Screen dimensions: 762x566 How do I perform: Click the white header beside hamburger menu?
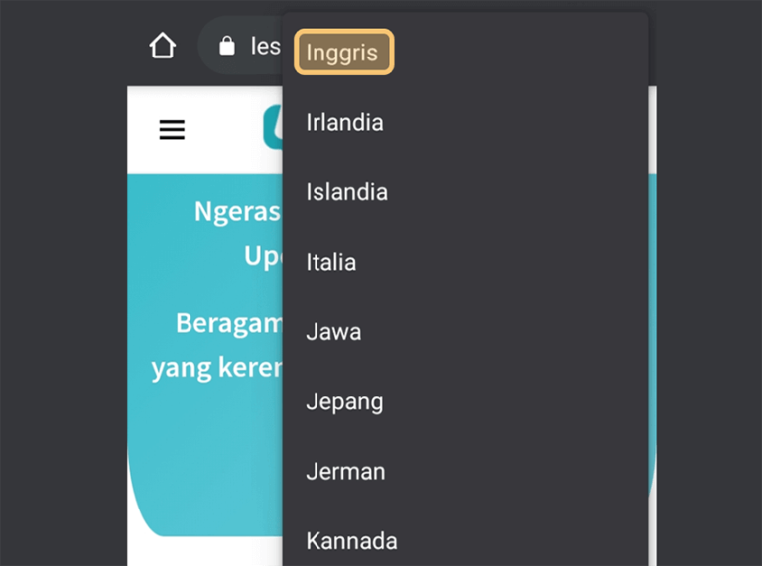point(223,129)
